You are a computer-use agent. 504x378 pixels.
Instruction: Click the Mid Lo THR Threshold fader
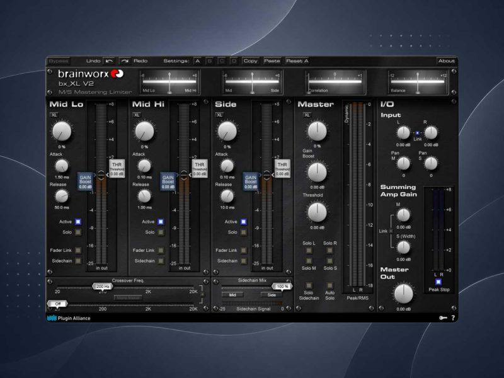click(117, 168)
